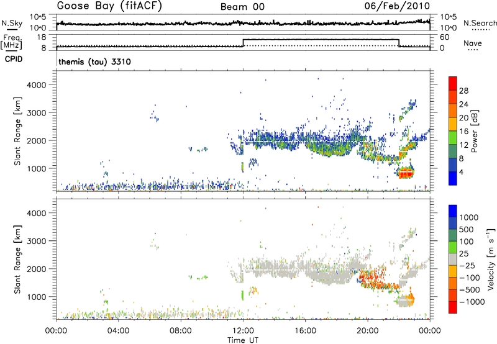Viewport: 497px width, 344px height.
Task: Click the "CPID" row label
Action: point(14,59)
